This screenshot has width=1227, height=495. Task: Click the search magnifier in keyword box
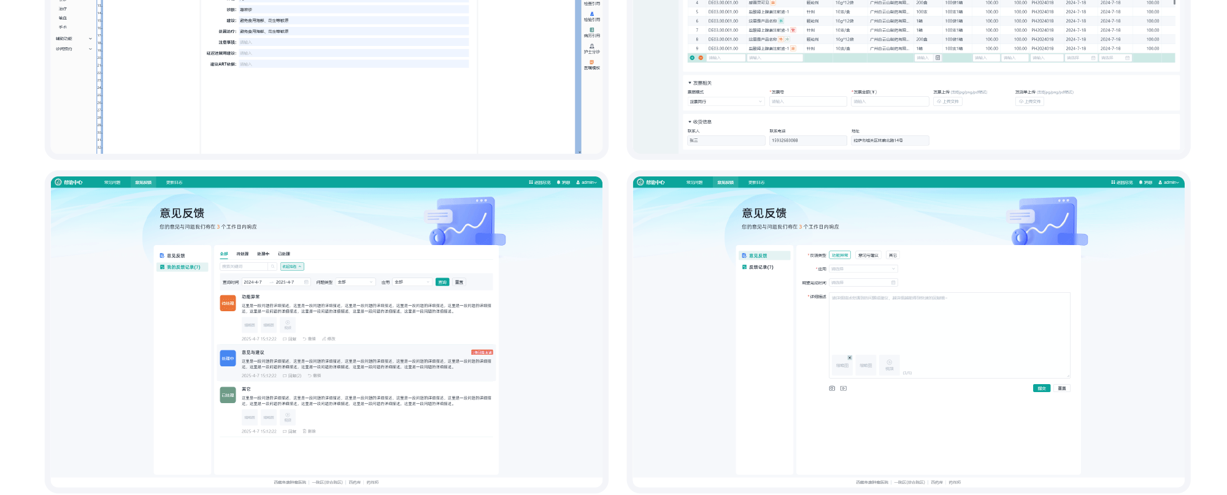pyautogui.click(x=272, y=266)
